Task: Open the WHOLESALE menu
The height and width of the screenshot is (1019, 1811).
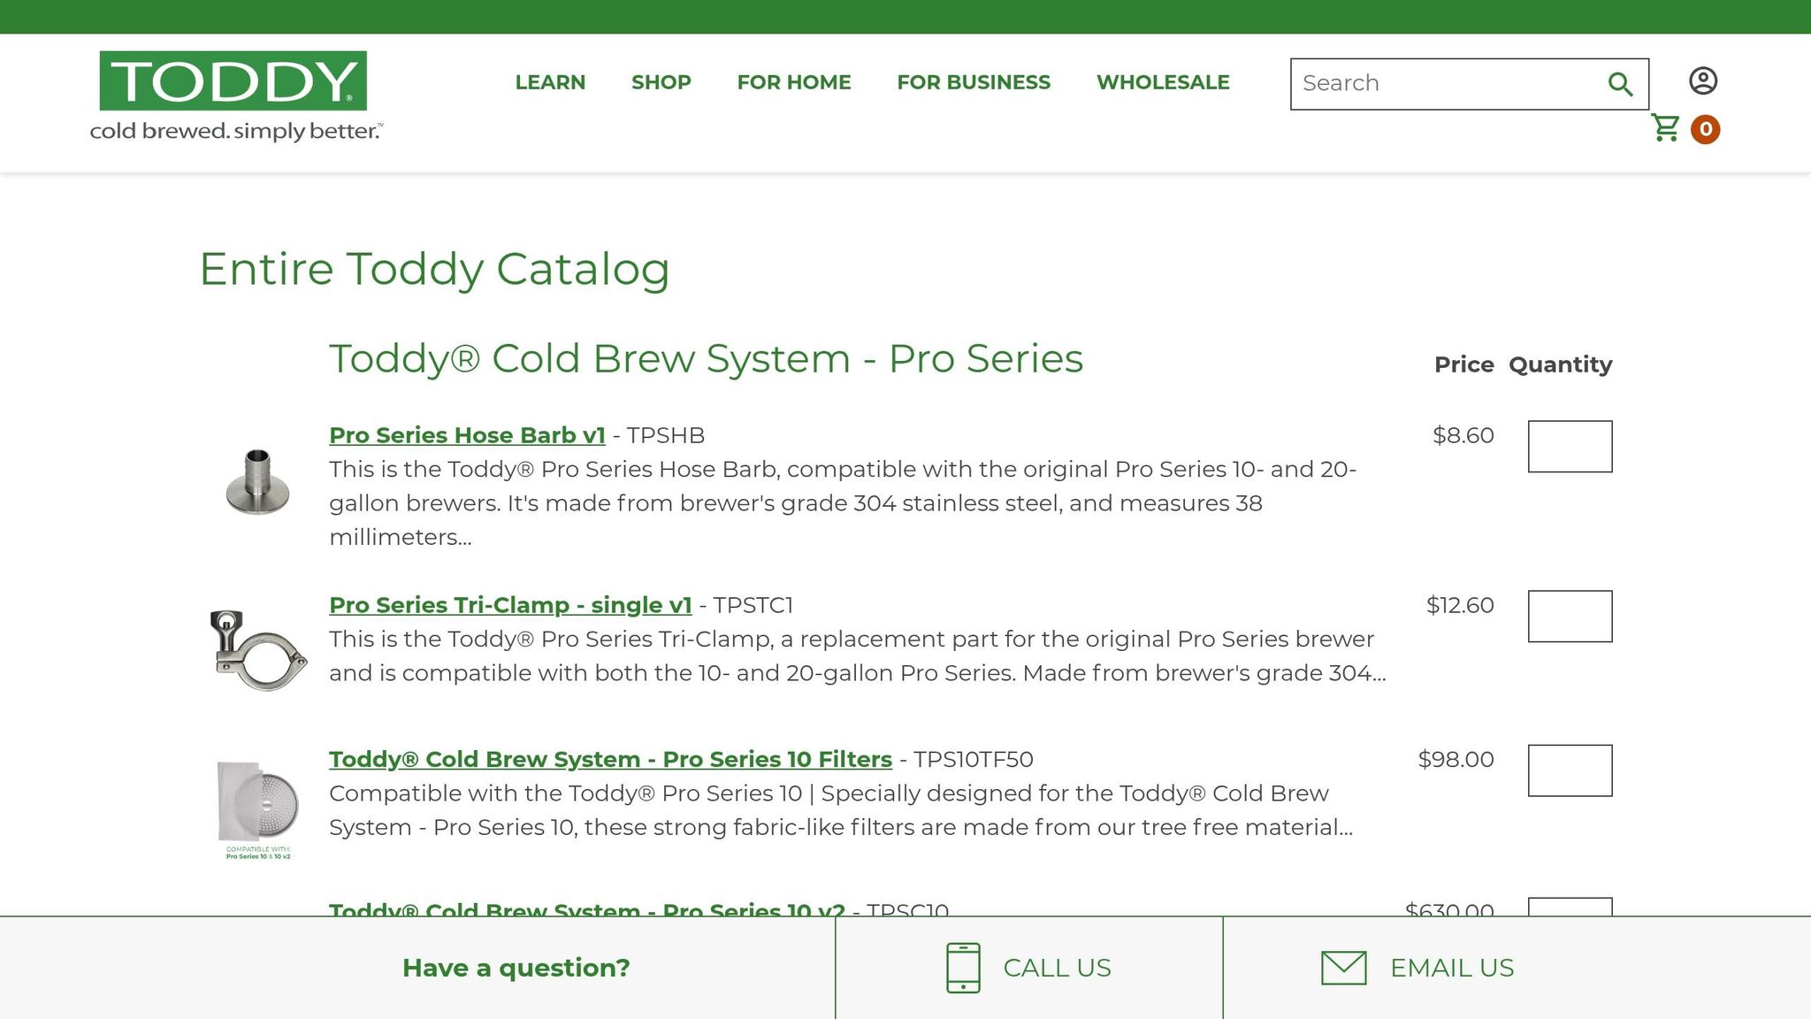Action: pyautogui.click(x=1163, y=82)
